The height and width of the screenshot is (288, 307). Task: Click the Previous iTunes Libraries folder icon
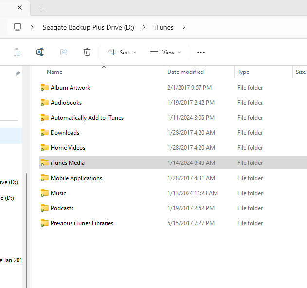(44, 223)
